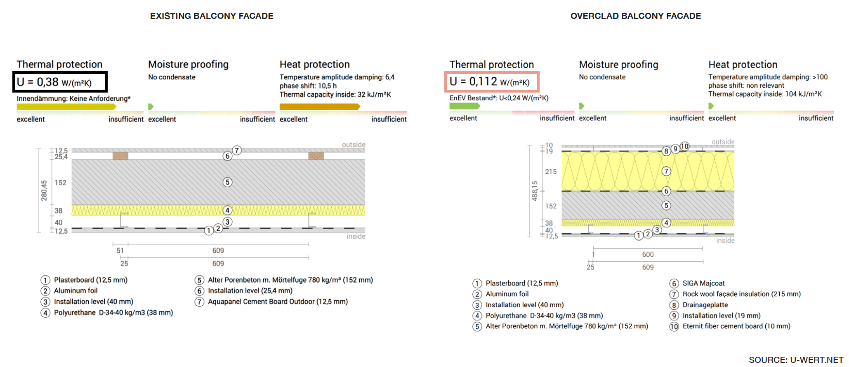Select the 'OVERCLAD BALCONY FACADE' heading
The image size is (849, 367).
(636, 16)
